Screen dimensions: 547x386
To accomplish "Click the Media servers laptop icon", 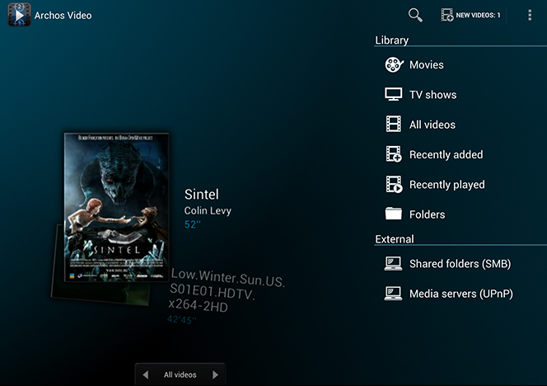I will coord(393,294).
